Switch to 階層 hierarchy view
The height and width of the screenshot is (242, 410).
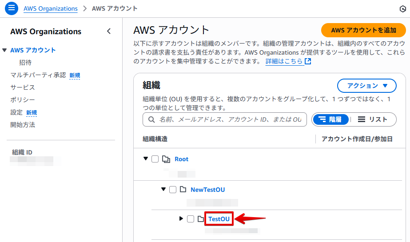point(331,119)
